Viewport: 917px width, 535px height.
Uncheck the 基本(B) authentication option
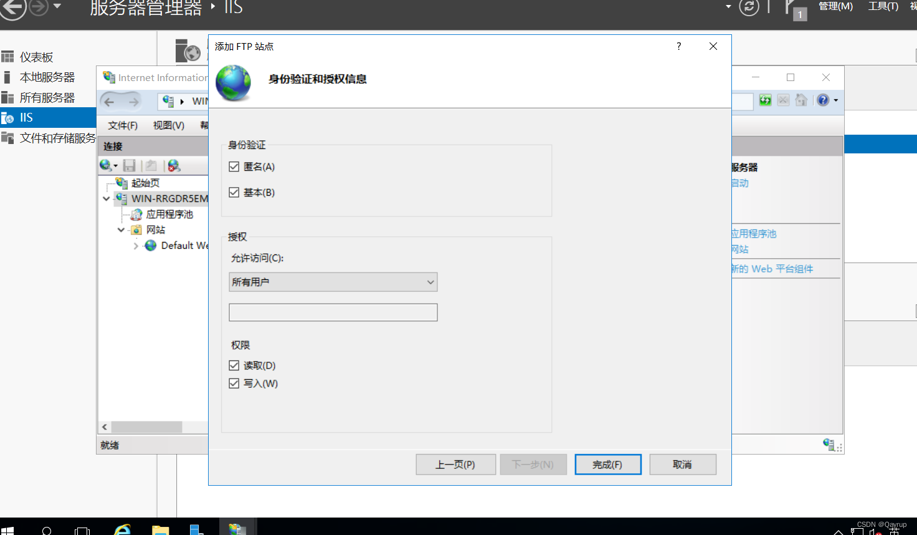coord(234,192)
